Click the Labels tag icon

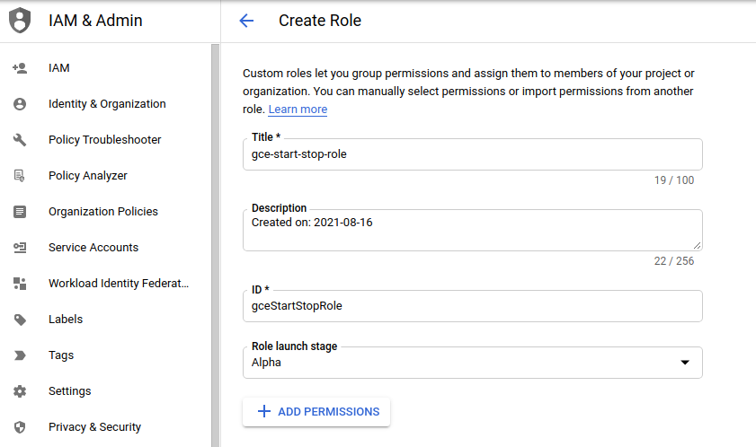click(x=20, y=320)
